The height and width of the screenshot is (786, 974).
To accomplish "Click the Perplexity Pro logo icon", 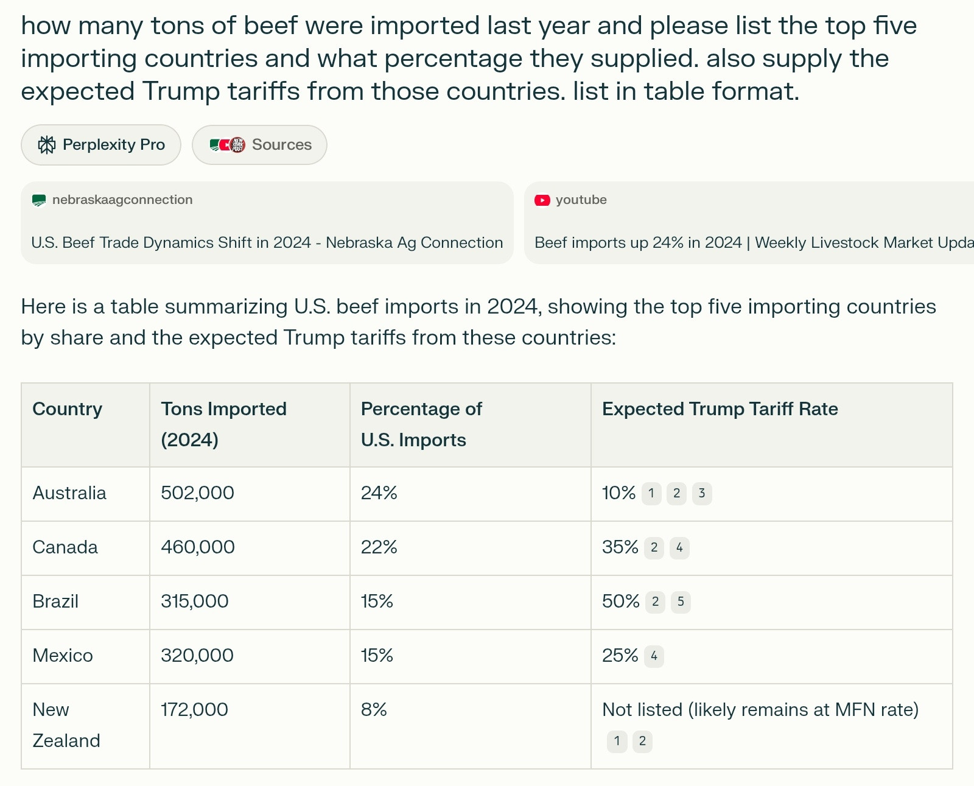I will point(47,145).
